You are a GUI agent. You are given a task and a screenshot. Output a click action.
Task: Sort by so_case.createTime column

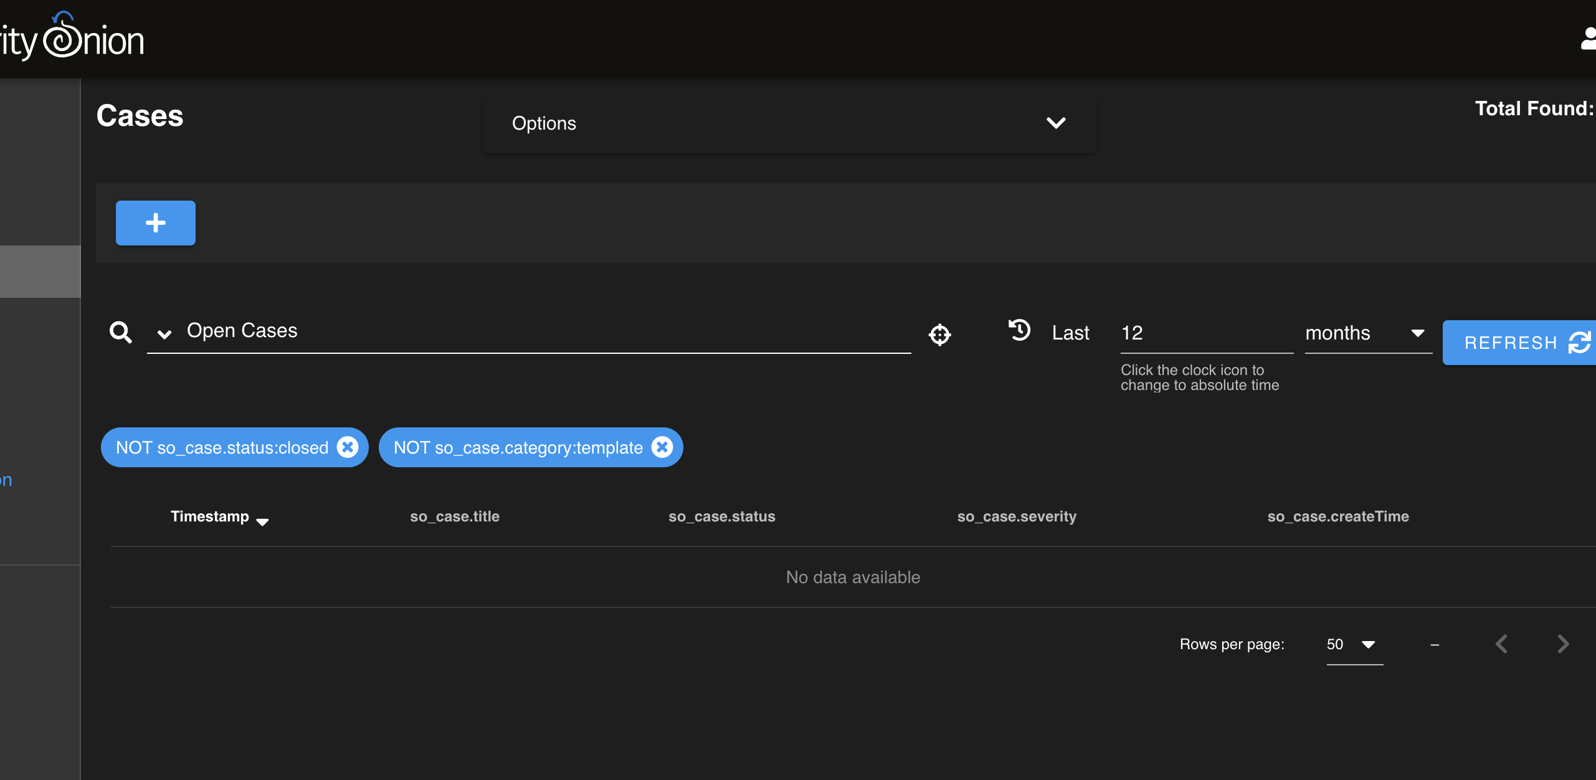1338,516
